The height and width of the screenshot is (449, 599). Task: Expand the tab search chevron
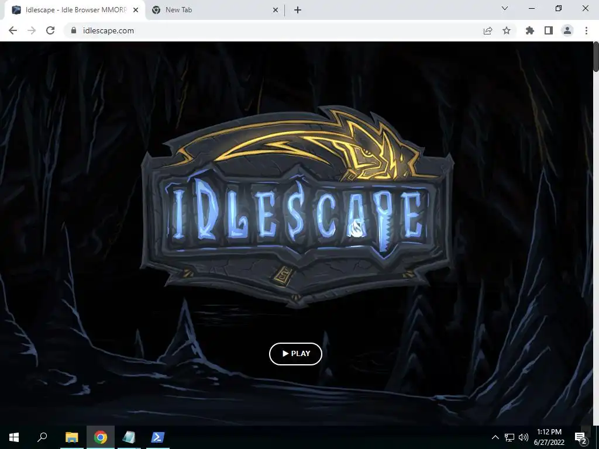click(505, 8)
